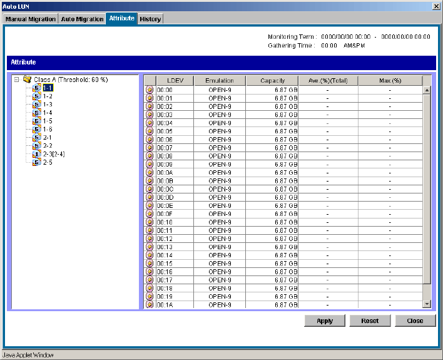Click the LDEV icon in row 00:1A
This screenshot has width=443, height=360.
[150, 305]
